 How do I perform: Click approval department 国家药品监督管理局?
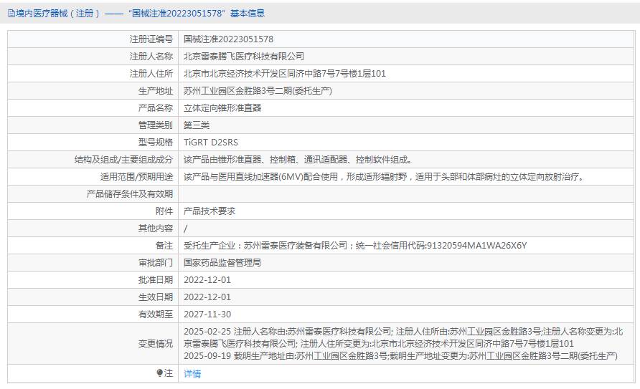pos(222,263)
